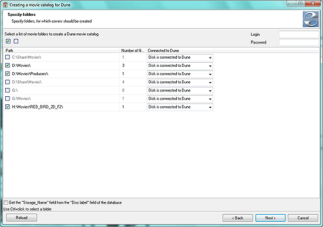The width and height of the screenshot is (323, 227).
Task: Click the Connected to Dune column header
Action: tap(180, 50)
